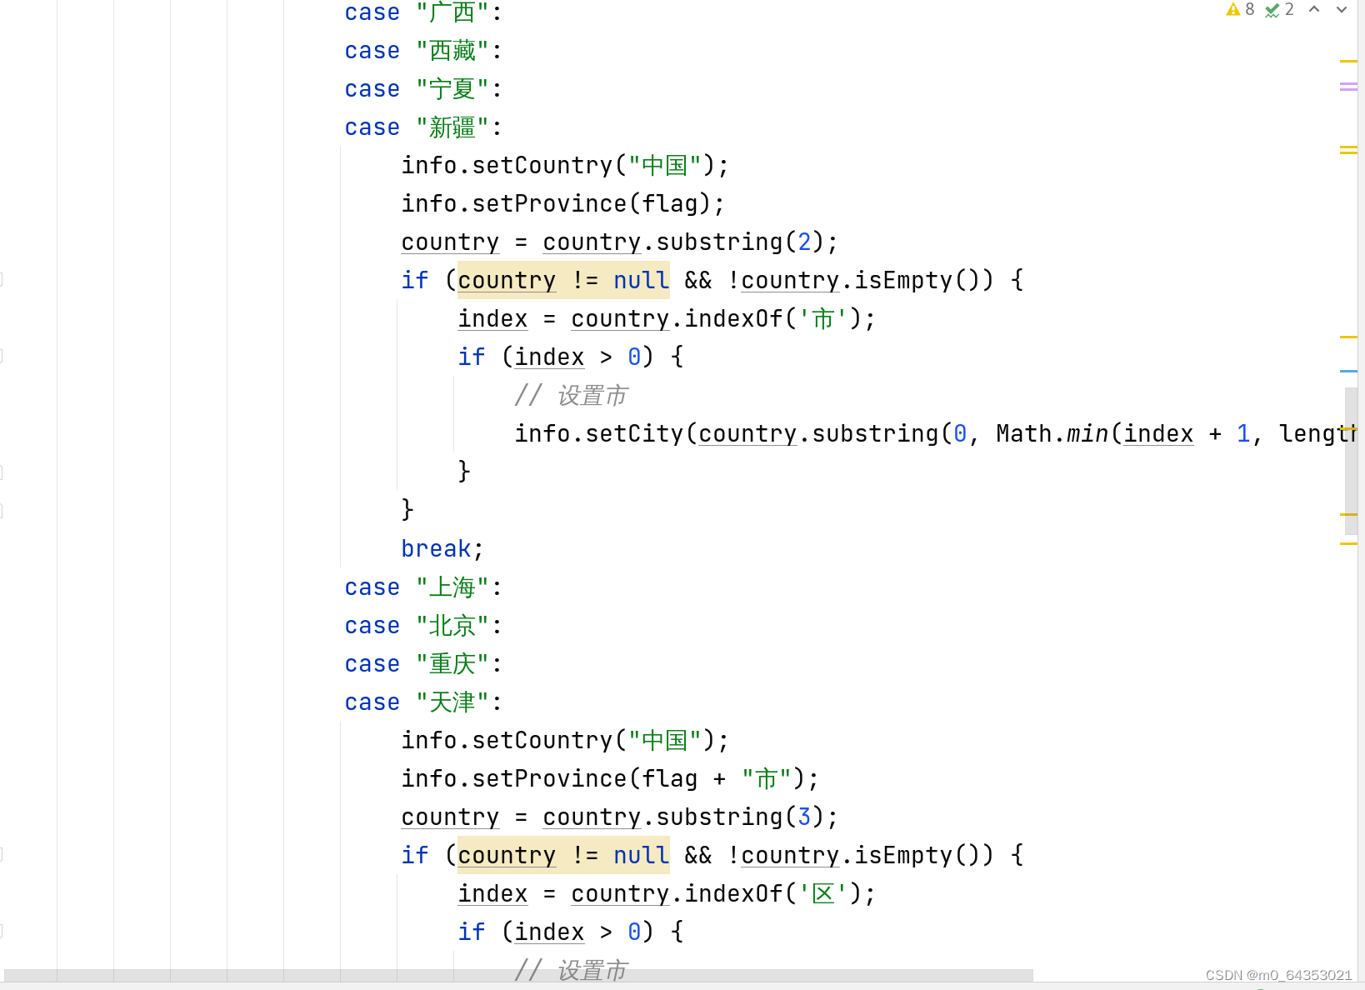
Task: Click the typo count number 2
Action: pos(1289,9)
